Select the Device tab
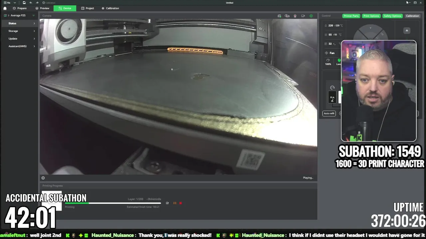This screenshot has height=239, width=426. pyautogui.click(x=65, y=8)
